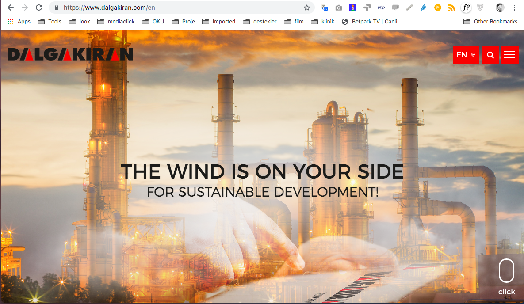Click the padlock security indicator
This screenshot has width=524, height=304.
[x=56, y=8]
